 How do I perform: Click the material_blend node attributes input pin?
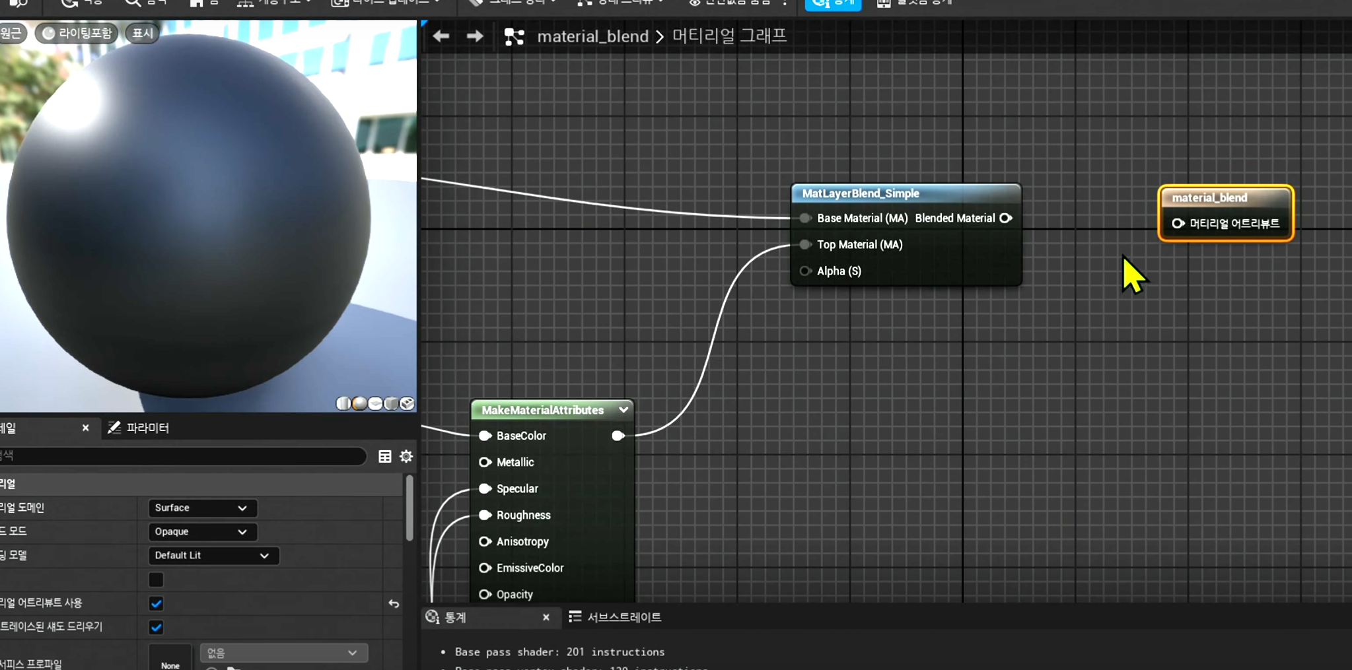[1178, 224]
